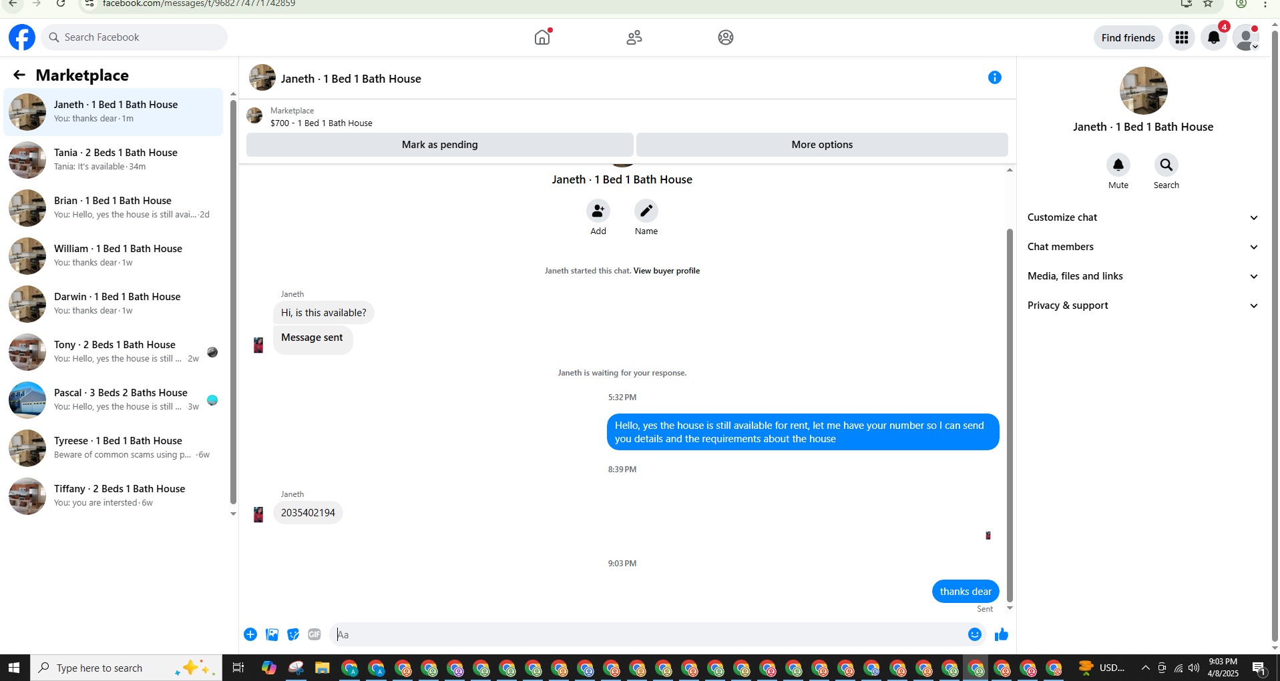Expand Customize chat section

(1142, 217)
